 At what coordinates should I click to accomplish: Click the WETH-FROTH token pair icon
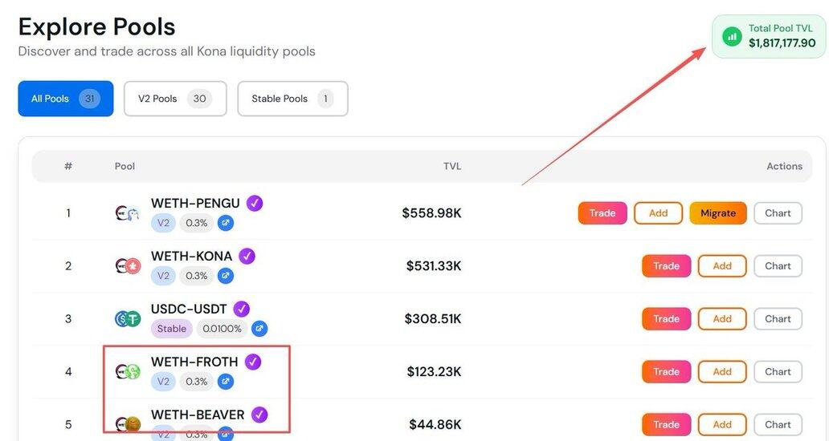pos(128,372)
